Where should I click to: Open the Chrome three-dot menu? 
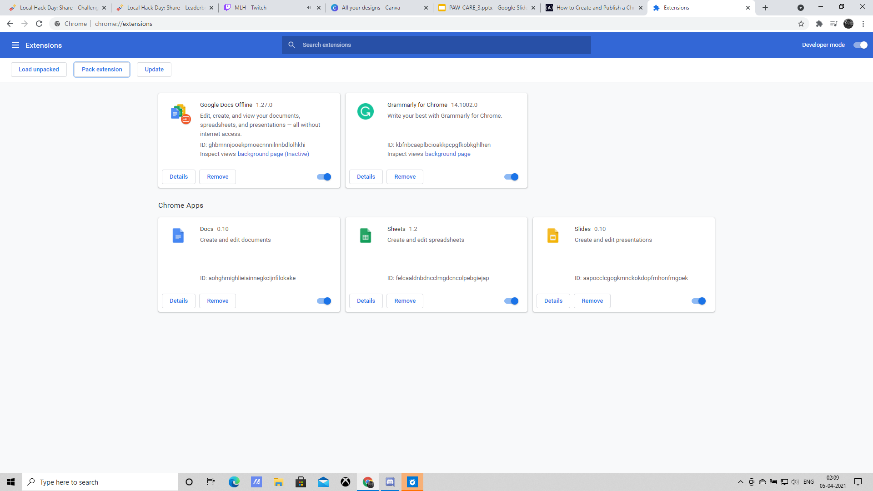863,24
